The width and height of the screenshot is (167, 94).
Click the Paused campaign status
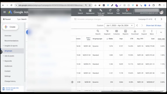7,19
